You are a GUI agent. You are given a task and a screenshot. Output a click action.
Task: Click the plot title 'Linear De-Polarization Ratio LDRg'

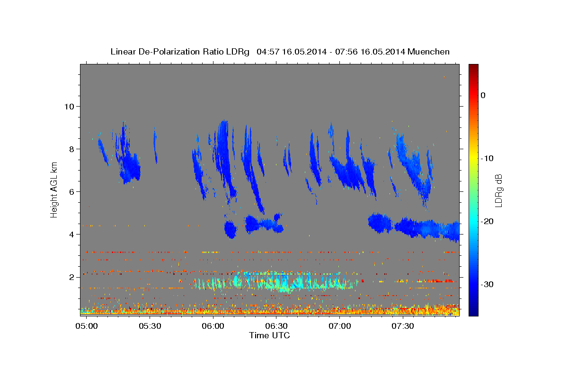coord(179,52)
